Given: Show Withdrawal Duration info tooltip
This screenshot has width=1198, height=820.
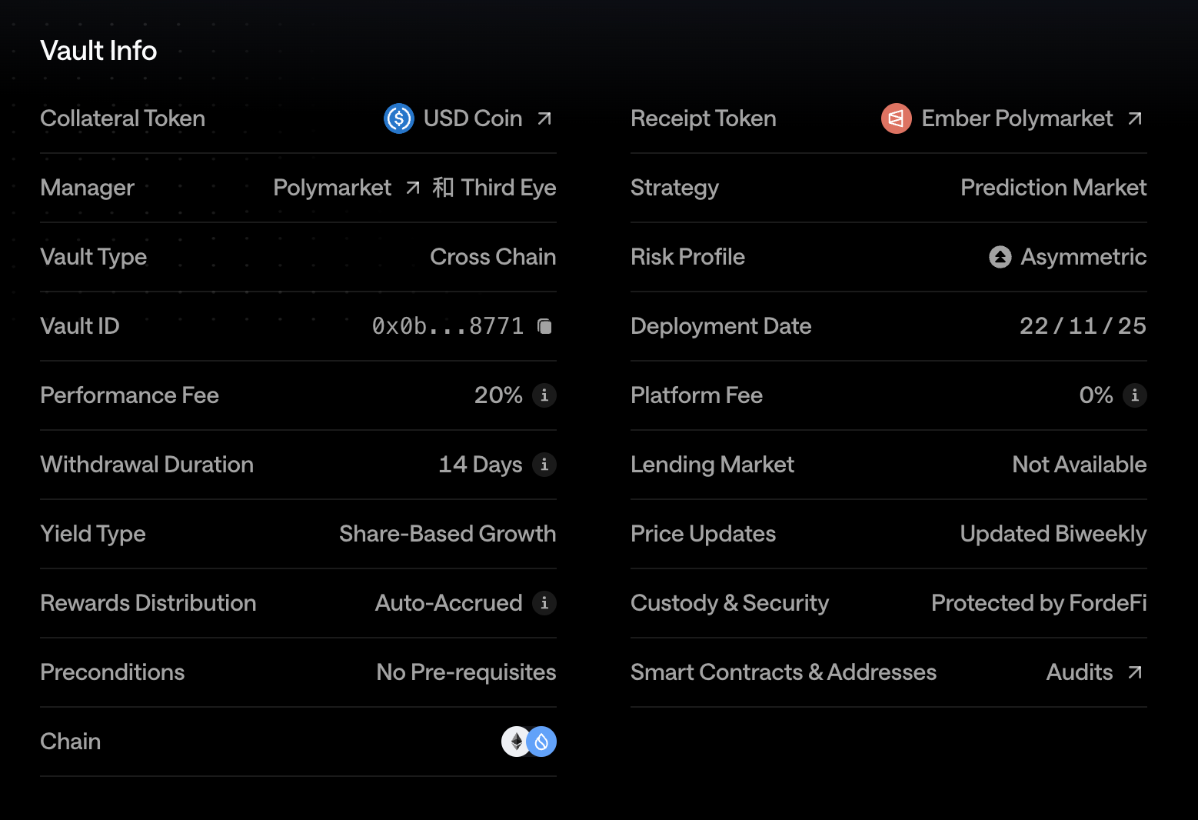Looking at the screenshot, I should [544, 465].
